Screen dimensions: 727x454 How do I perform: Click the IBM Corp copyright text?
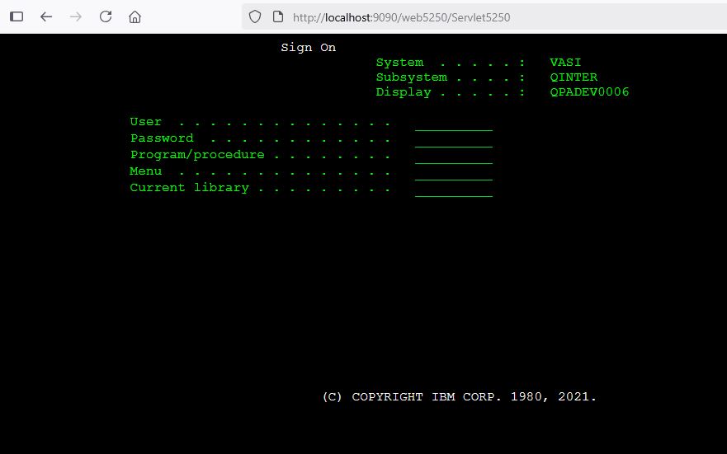pyautogui.click(x=459, y=397)
